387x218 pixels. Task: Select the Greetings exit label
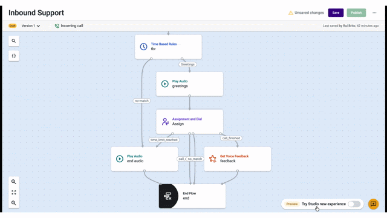pyautogui.click(x=187, y=65)
